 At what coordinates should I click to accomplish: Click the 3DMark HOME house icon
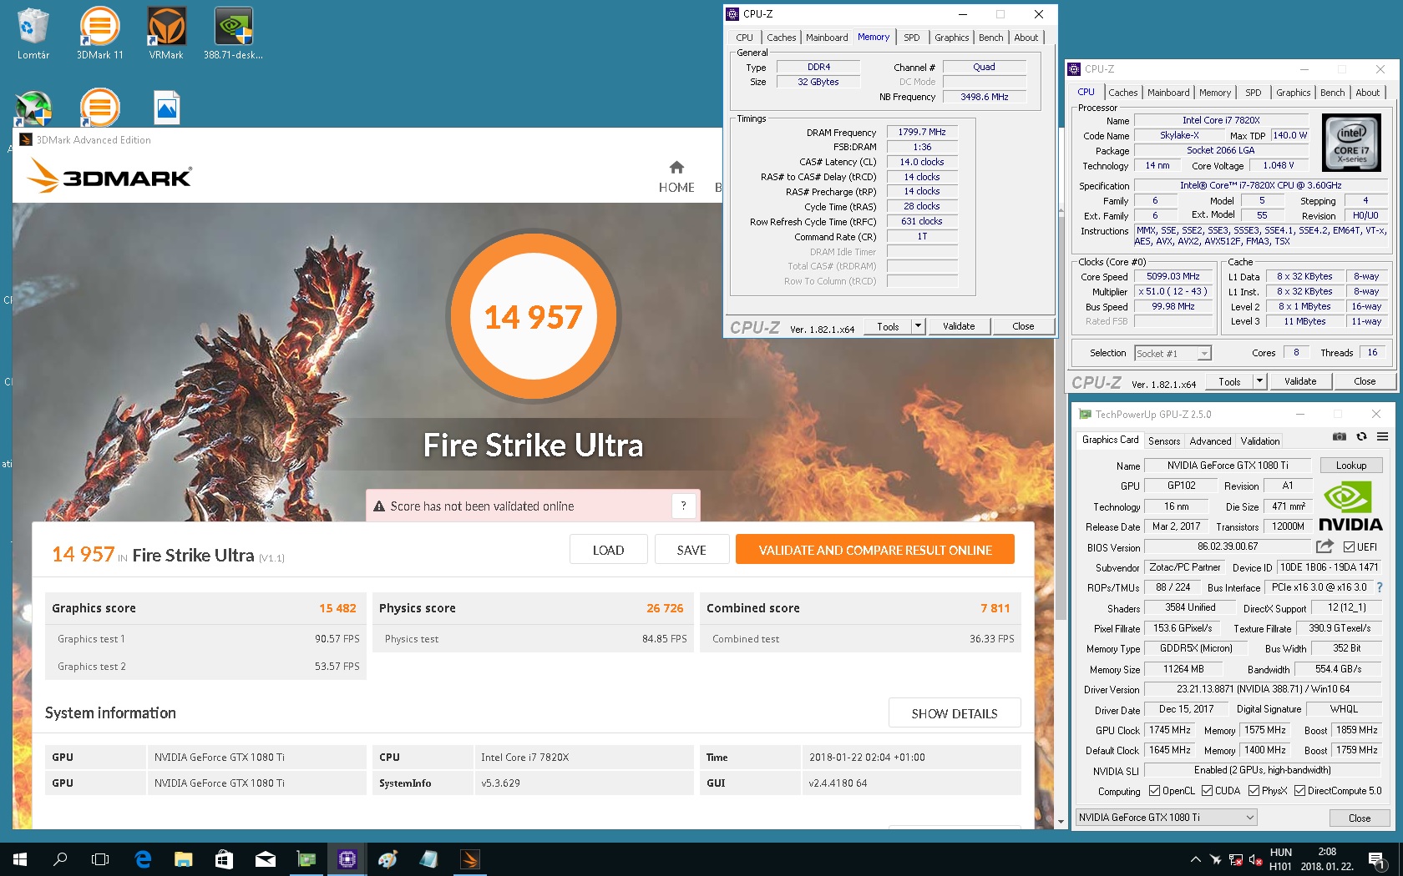[676, 167]
